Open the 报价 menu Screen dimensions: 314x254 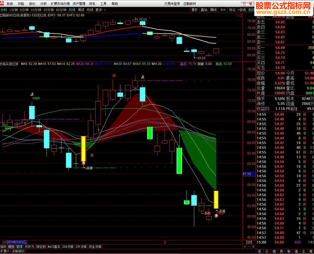[x=32, y=4]
